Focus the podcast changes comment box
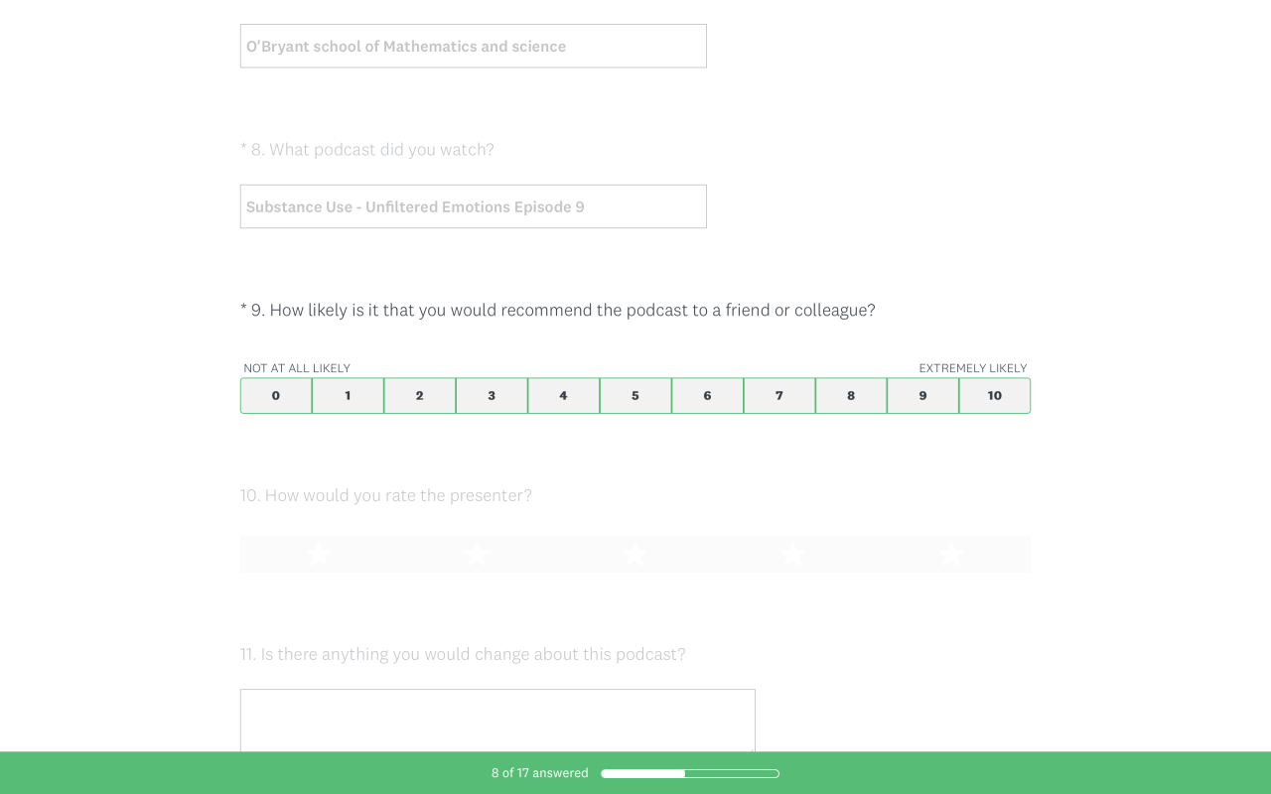The image size is (1271, 794). pyautogui.click(x=496, y=721)
